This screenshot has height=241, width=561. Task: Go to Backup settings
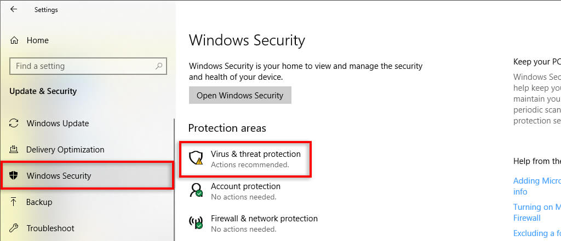click(39, 202)
